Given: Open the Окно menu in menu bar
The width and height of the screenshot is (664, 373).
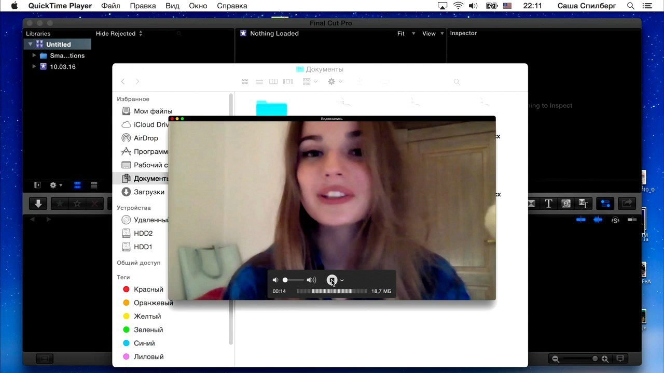Looking at the screenshot, I should tap(198, 6).
